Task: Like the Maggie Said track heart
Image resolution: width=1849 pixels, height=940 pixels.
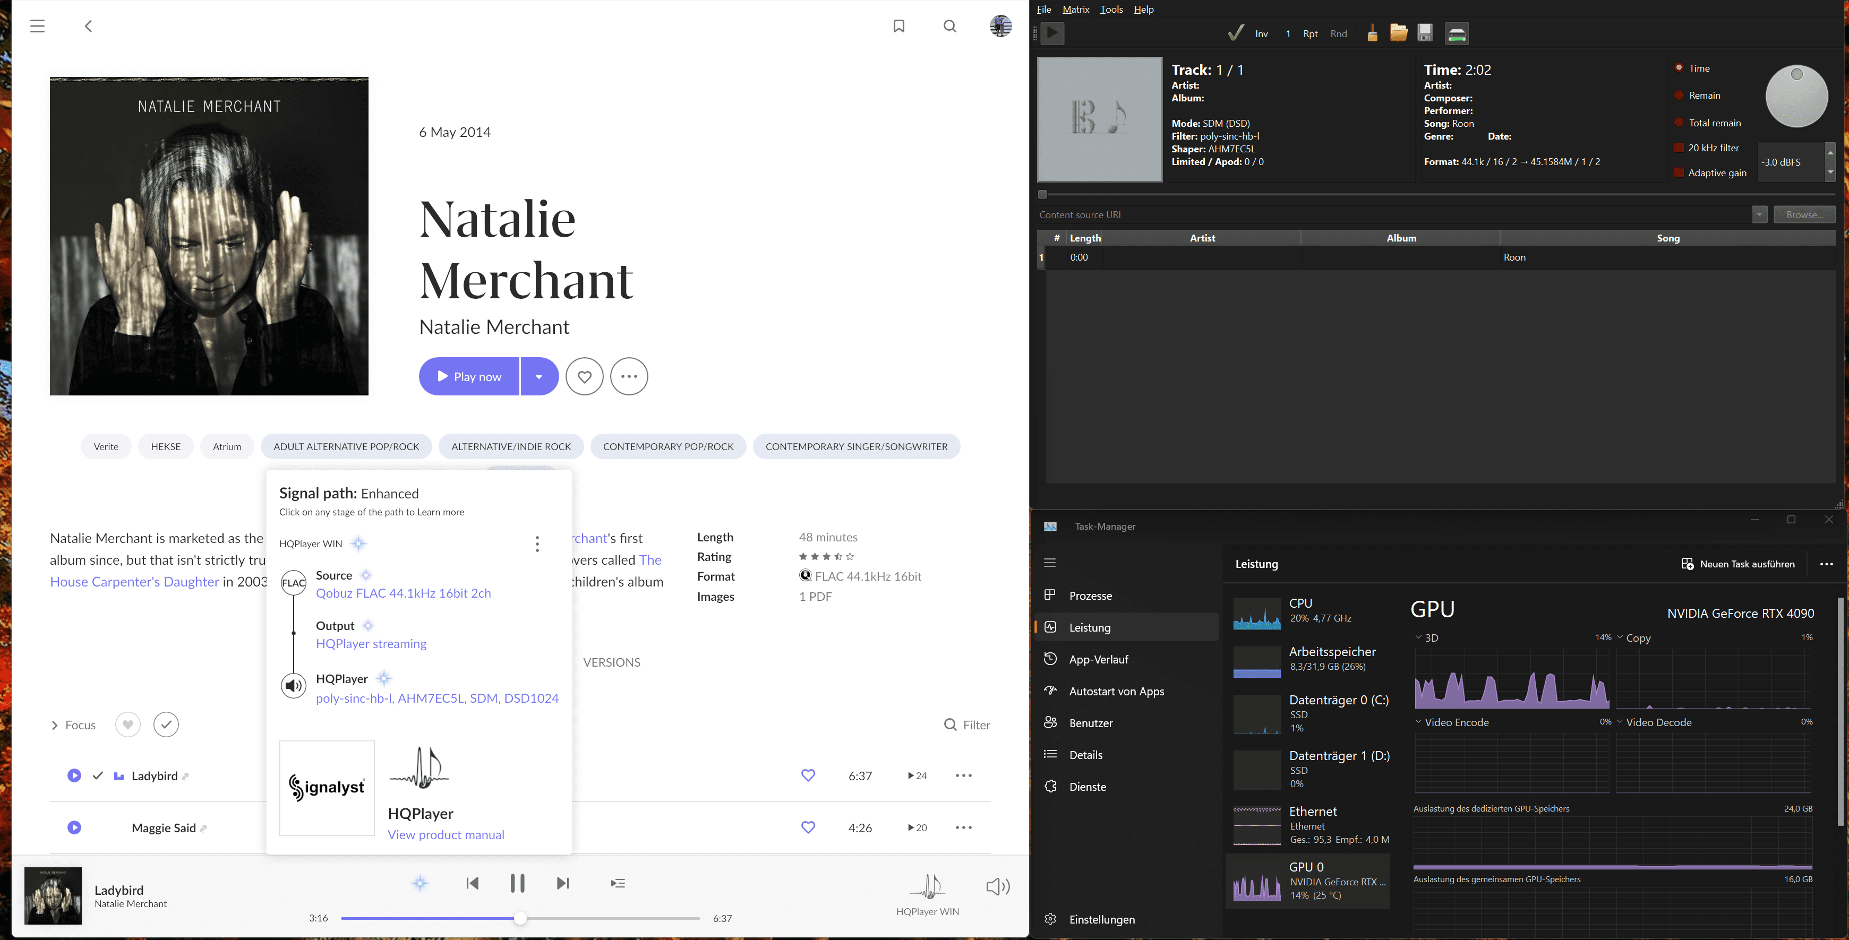Action: click(x=808, y=828)
